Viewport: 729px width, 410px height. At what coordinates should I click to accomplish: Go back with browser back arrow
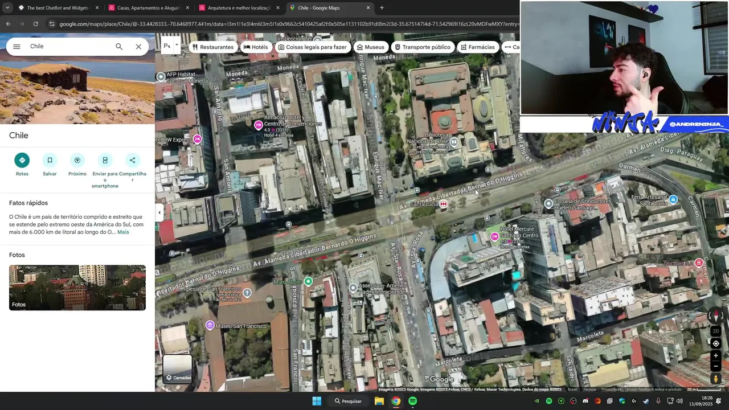coord(8,24)
